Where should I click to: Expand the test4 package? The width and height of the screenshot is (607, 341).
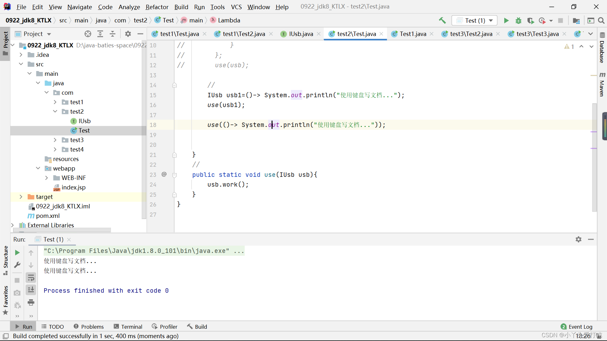pos(55,149)
